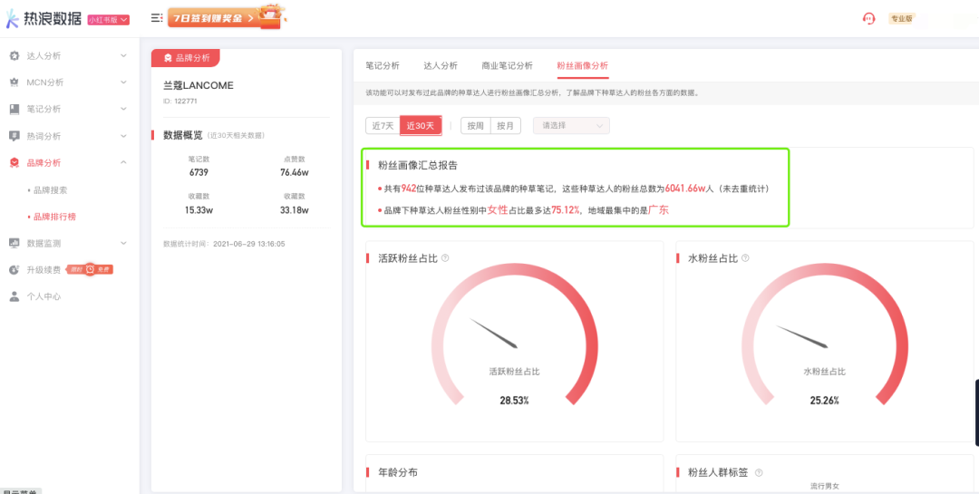Click the 数据统计时间 timestamp

click(x=224, y=244)
